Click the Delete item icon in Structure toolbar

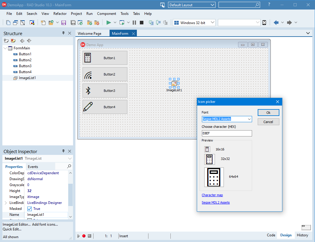[x=13, y=41]
